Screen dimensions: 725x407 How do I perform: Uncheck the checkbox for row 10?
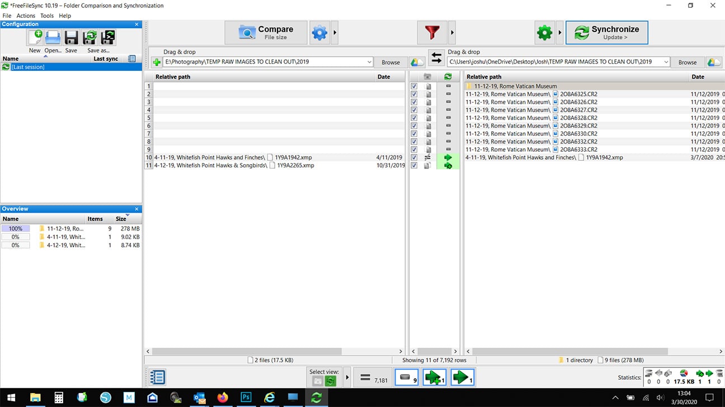coord(414,157)
